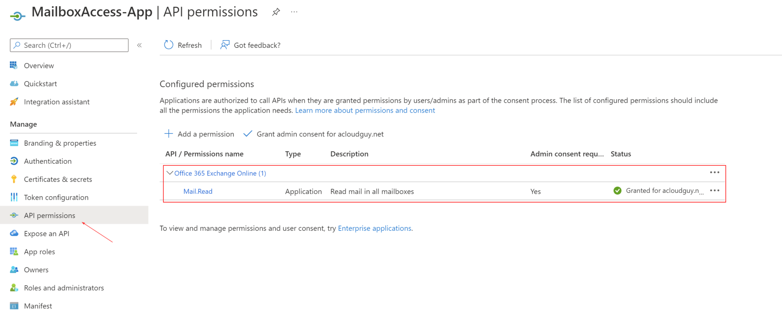Image resolution: width=782 pixels, height=317 pixels.
Task: Click the Got feedback person icon
Action: 225,45
